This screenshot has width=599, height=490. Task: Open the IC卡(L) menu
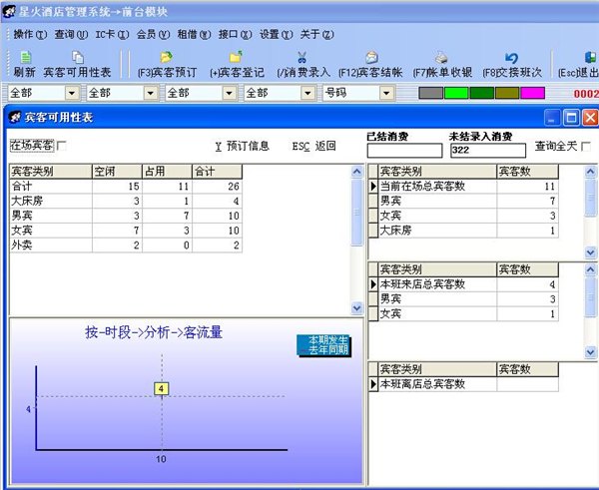112,34
